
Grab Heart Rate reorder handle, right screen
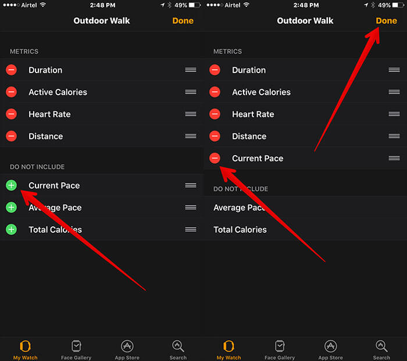394,114
